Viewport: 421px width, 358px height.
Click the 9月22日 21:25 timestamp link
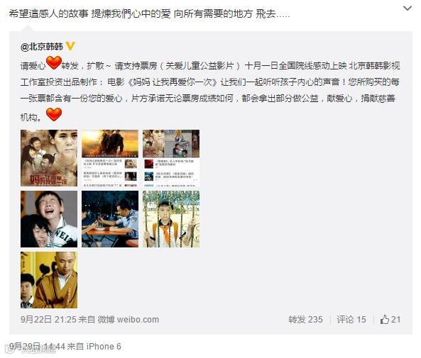(x=48, y=320)
